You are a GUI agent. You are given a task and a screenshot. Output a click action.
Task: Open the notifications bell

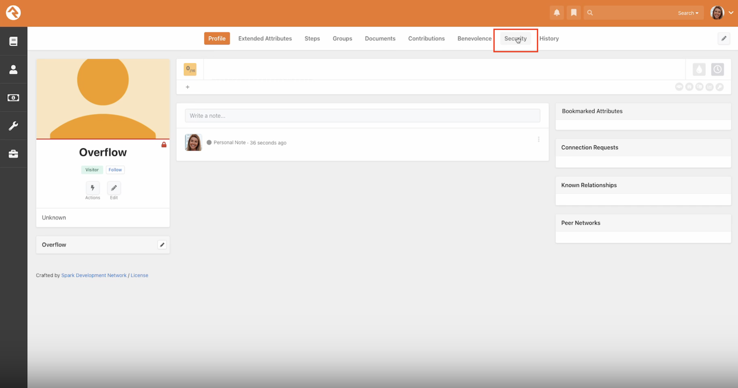pos(557,13)
